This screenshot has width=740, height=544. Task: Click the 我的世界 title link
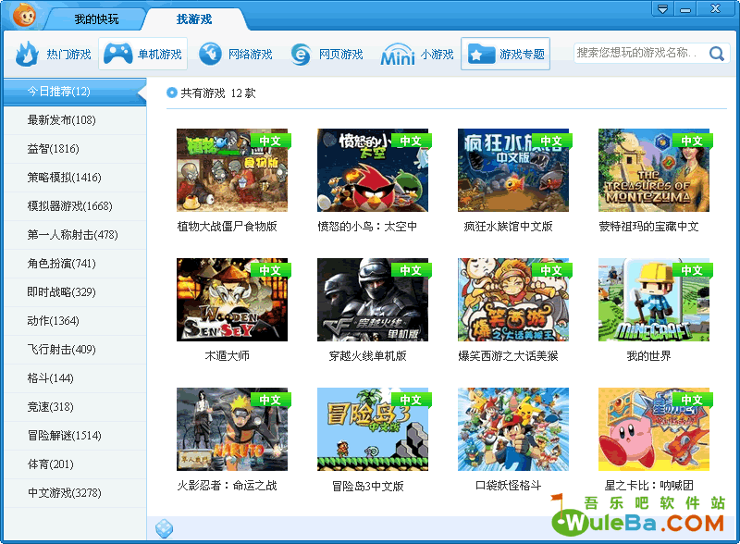coord(649,356)
